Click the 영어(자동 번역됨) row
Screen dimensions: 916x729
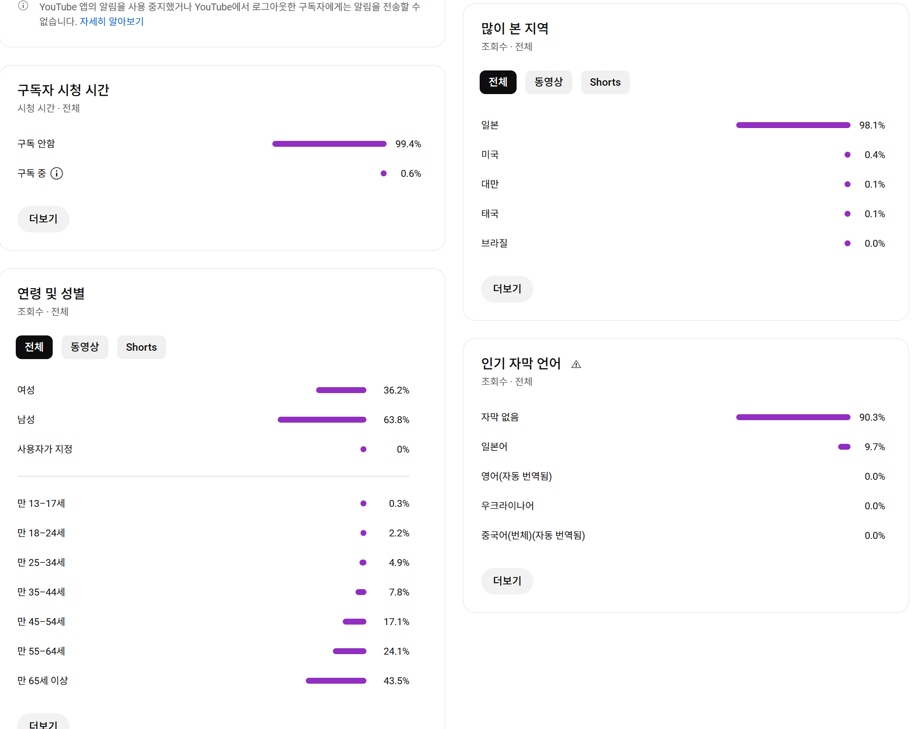click(683, 476)
